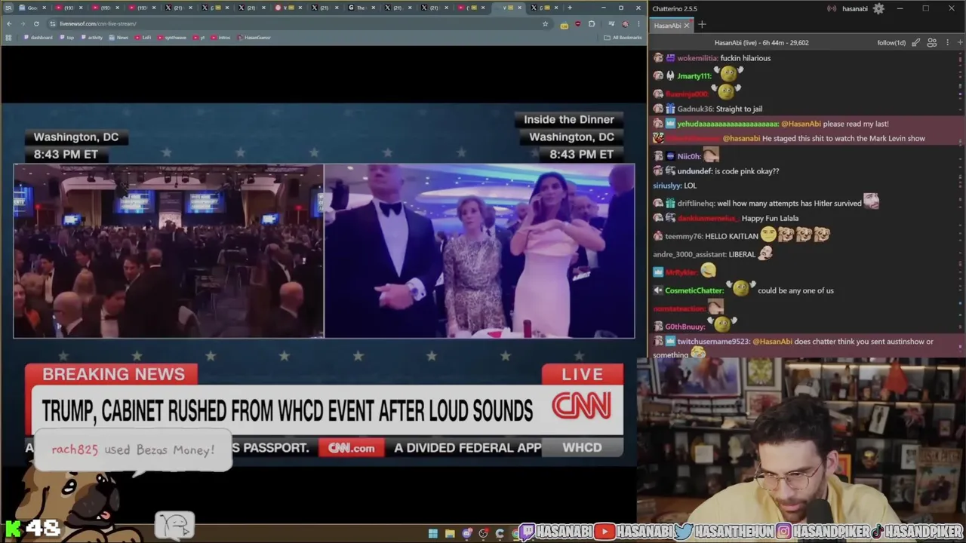This screenshot has height=543, width=966.
Task: Click username teemmy76 in chat
Action: [x=682, y=237]
